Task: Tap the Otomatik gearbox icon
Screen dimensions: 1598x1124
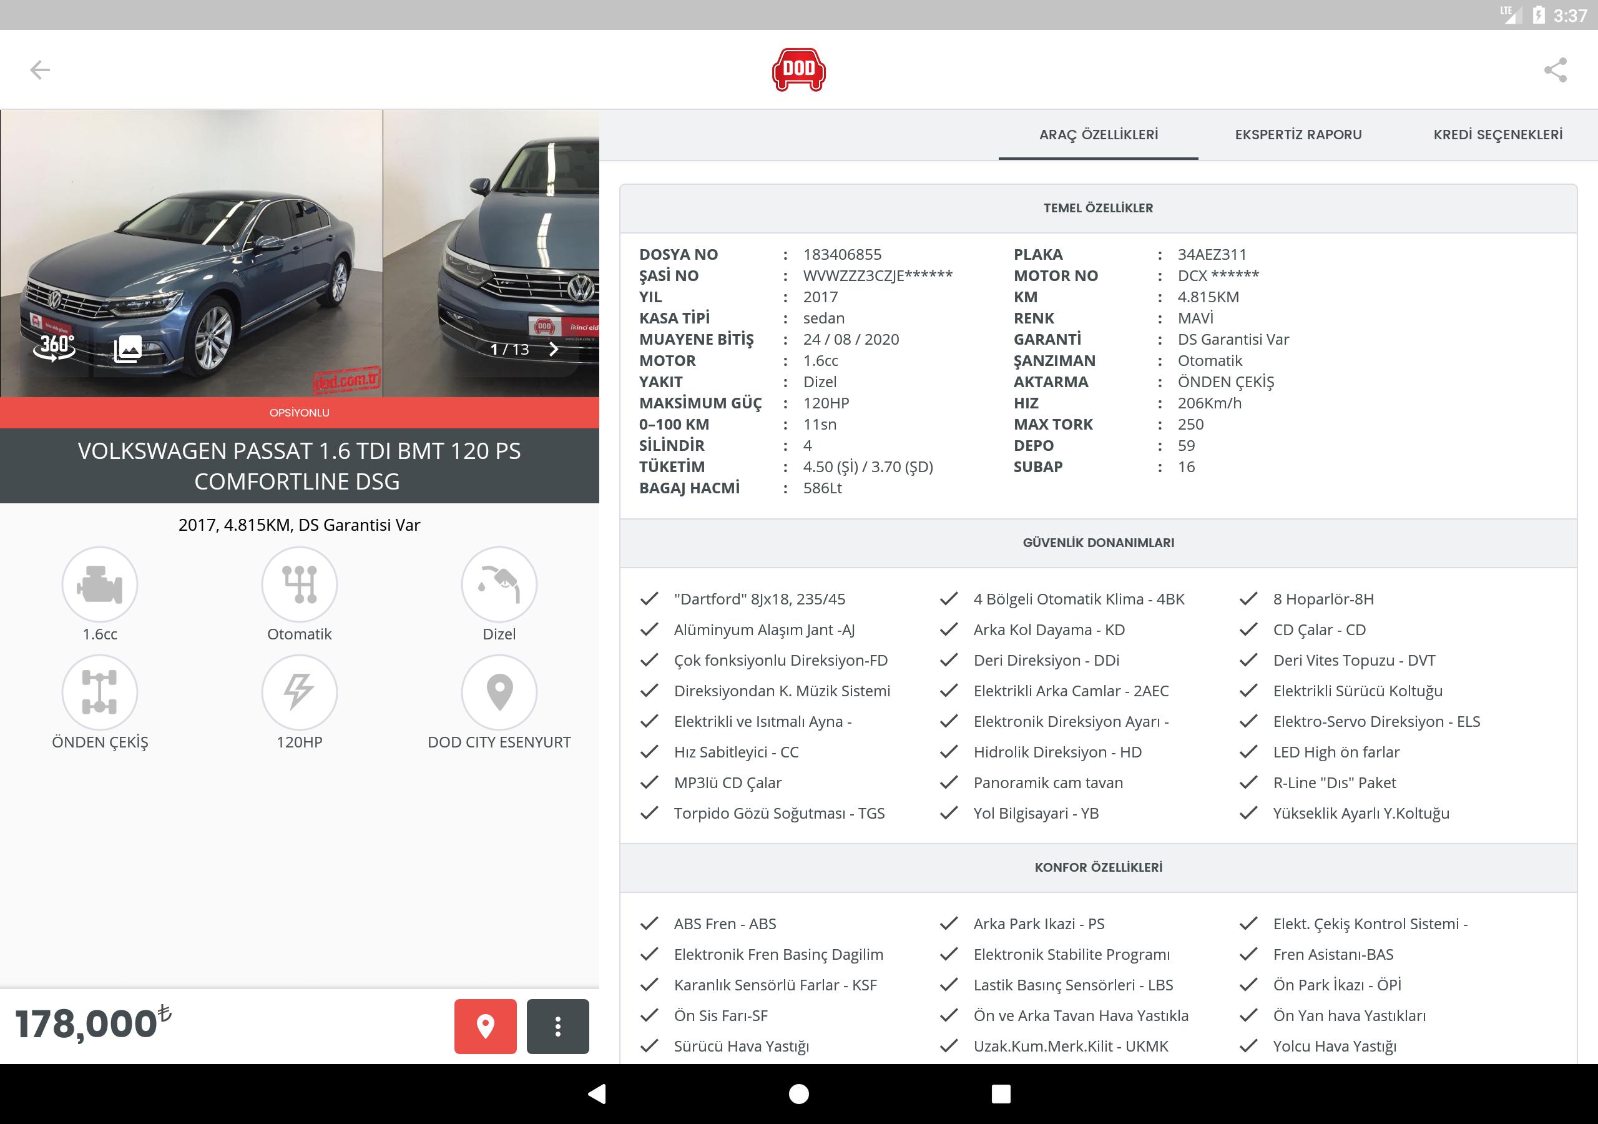Action: [x=299, y=584]
